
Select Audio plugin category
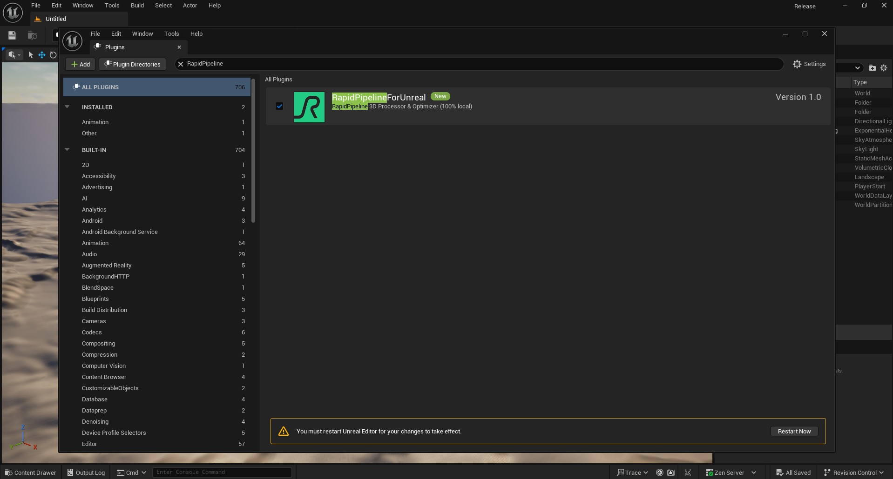coord(157,254)
